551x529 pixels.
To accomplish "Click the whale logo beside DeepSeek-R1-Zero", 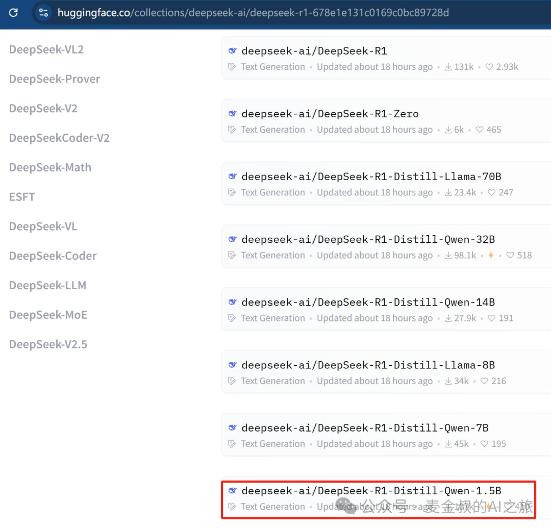I will click(232, 114).
